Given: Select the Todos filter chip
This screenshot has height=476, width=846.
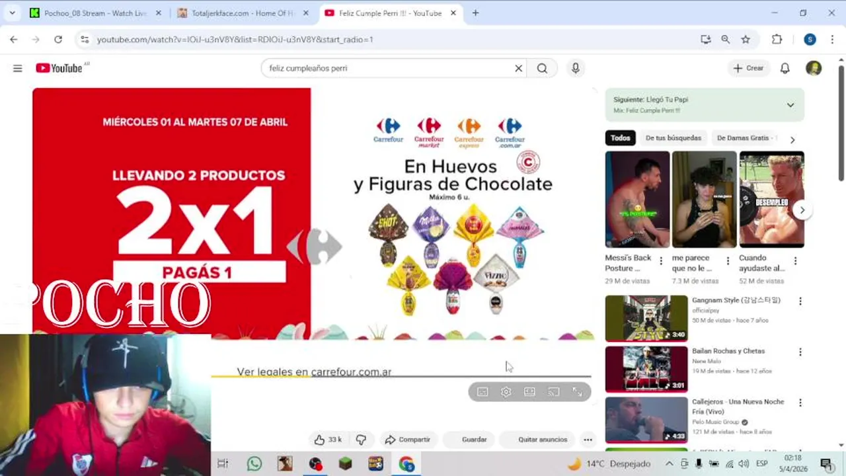Looking at the screenshot, I should [x=620, y=138].
